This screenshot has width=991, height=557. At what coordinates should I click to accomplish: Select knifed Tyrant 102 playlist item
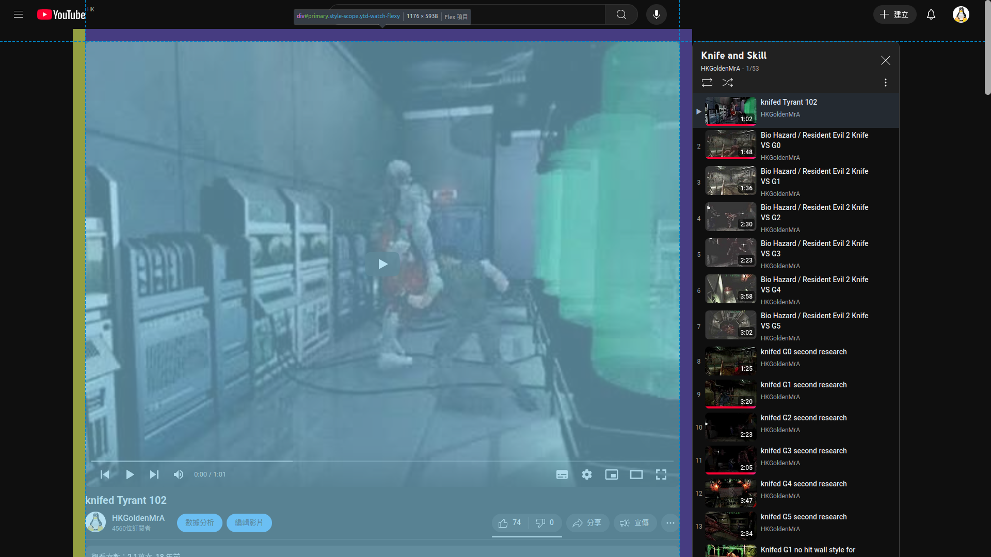coord(796,110)
